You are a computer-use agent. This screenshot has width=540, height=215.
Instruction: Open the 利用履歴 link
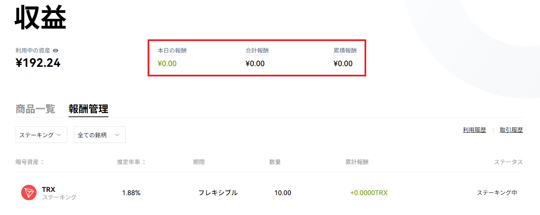[474, 130]
